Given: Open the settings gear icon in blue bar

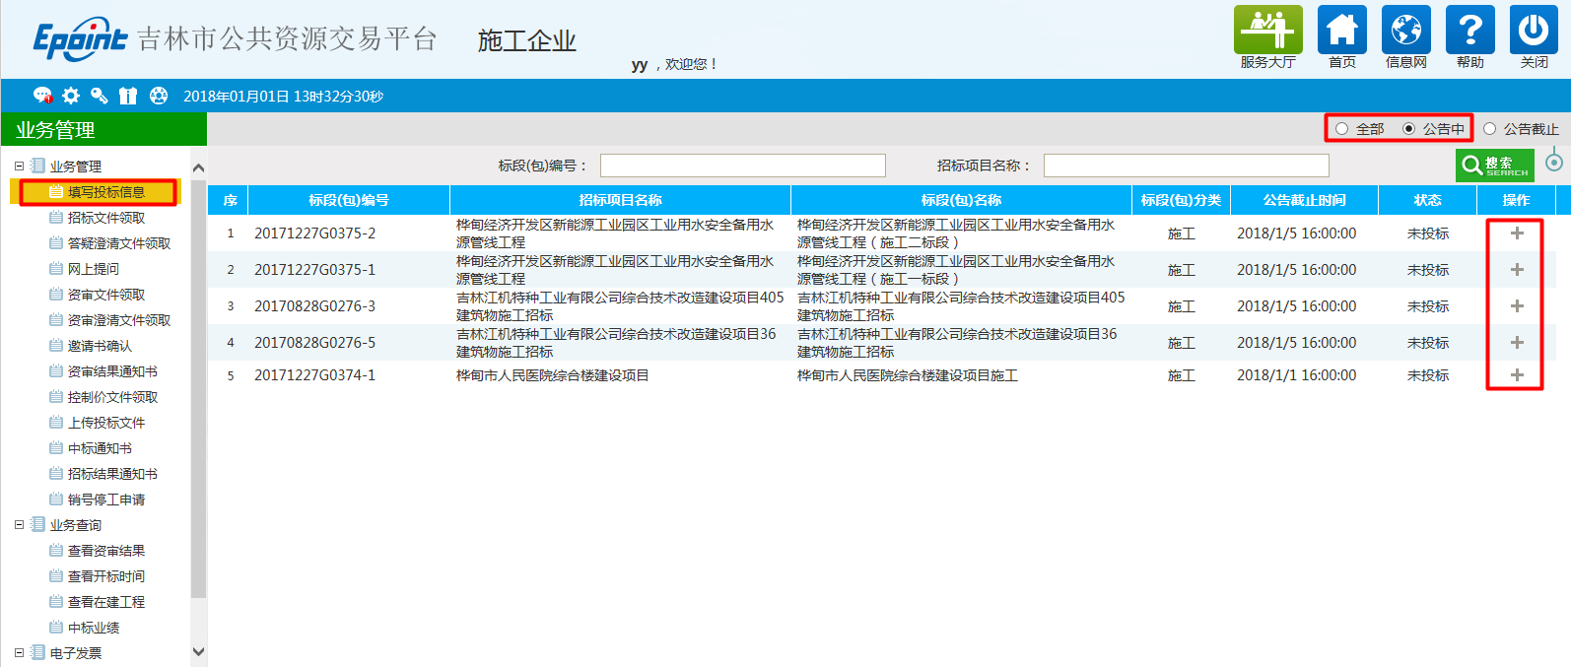Looking at the screenshot, I should click(x=71, y=96).
